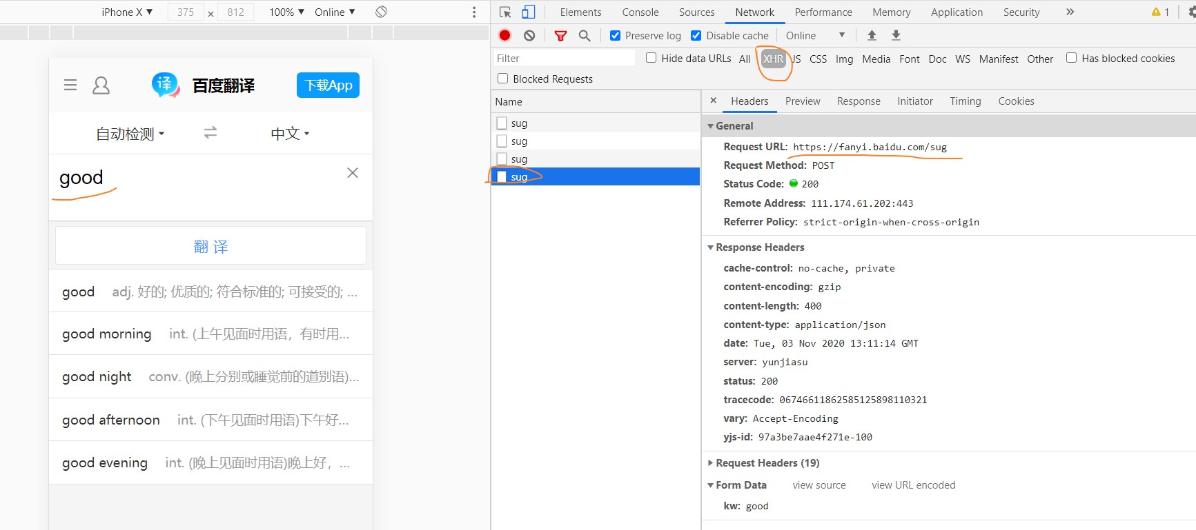Open device toolbar more options menu
This screenshot has width=1196, height=530.
pyautogui.click(x=473, y=12)
